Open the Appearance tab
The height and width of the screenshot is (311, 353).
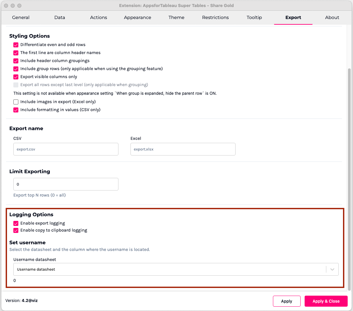click(137, 17)
